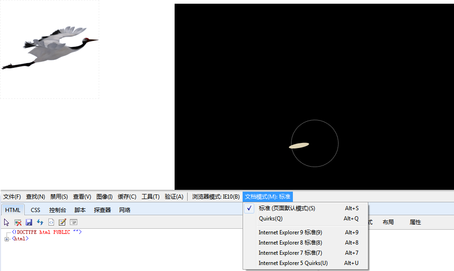This screenshot has width=454, height=271.
Task: Switch to the CSS tab
Action: (x=35, y=210)
